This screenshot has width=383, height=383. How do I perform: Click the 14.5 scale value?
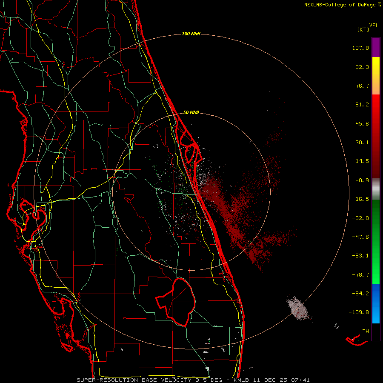coord(362,161)
